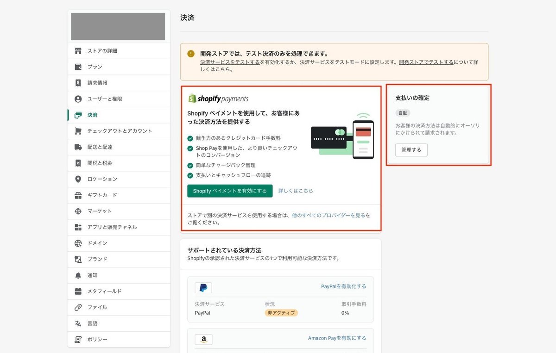The height and width of the screenshot is (353, 556).
Task: Navigate to 配送と配達 settings
Action: (119, 147)
